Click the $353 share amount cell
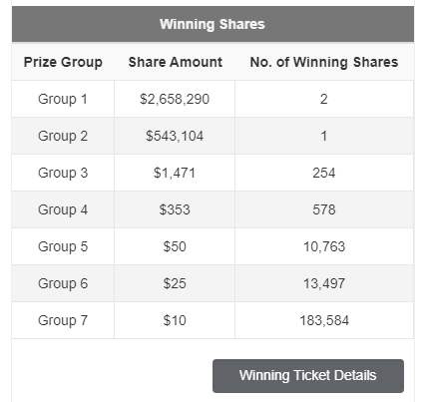This screenshot has height=402, width=426. coord(175,209)
